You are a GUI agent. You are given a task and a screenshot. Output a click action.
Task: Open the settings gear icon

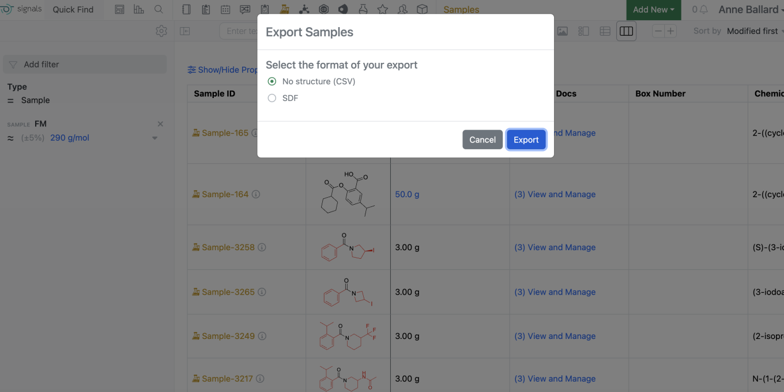tap(161, 31)
